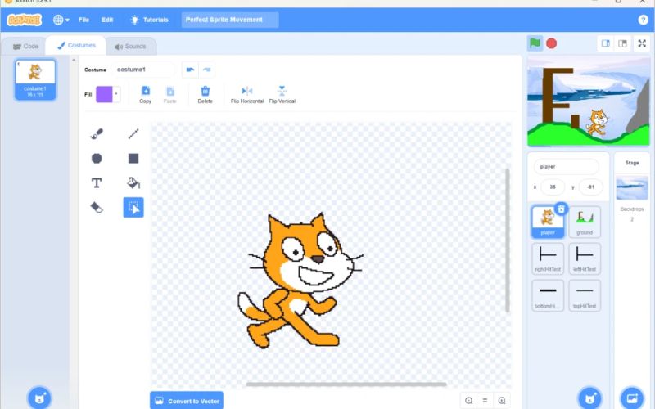This screenshot has width=655, height=409.
Task: Switch to small stage layout
Action: point(605,43)
